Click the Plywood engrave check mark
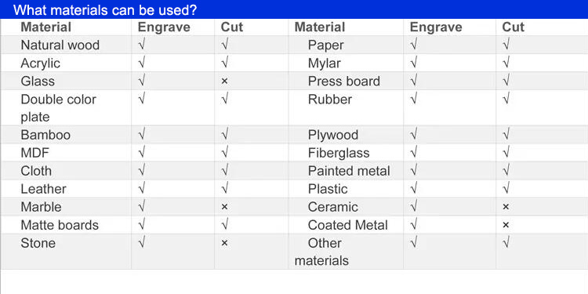 coord(414,135)
